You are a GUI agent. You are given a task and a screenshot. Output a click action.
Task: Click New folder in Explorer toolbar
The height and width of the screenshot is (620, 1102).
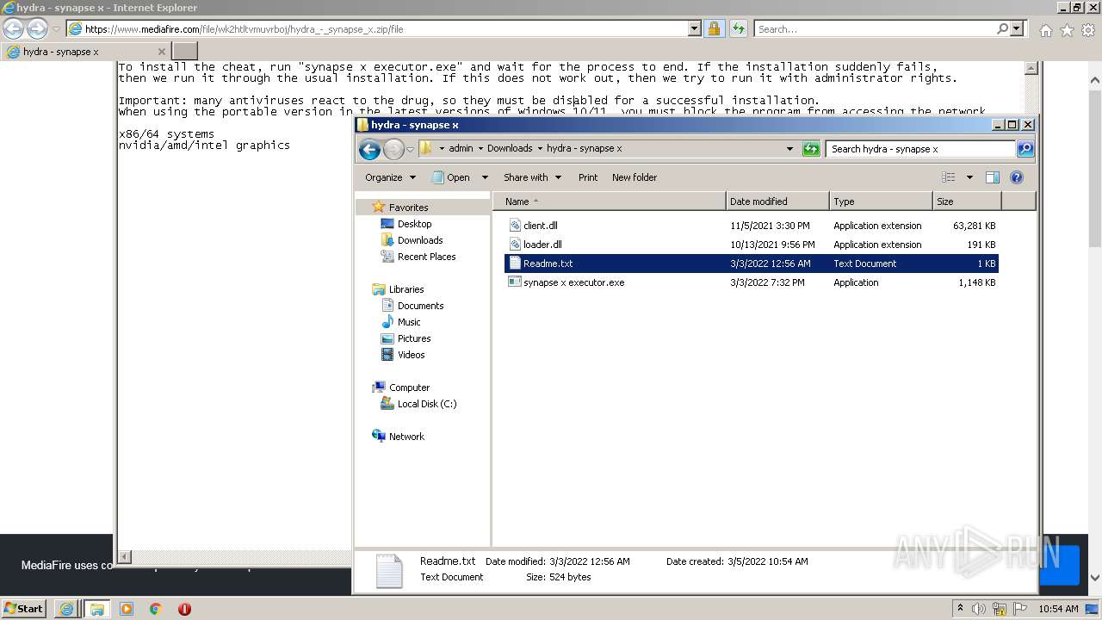coord(635,177)
